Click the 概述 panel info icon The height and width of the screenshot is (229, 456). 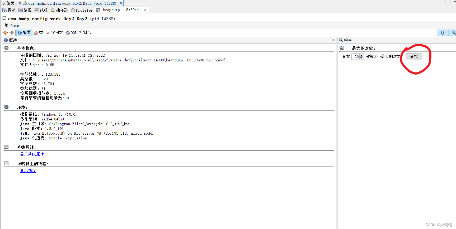point(6,40)
